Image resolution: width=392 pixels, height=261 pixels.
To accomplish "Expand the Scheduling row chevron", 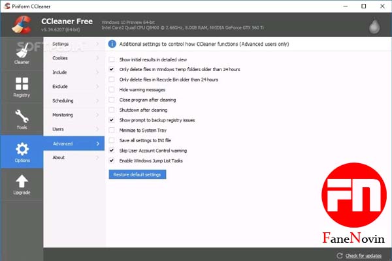I will 97,100.
